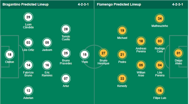Click Cleiton's number 18 goalkeeper badge
This screenshot has height=104, width=189.
point(9,55)
